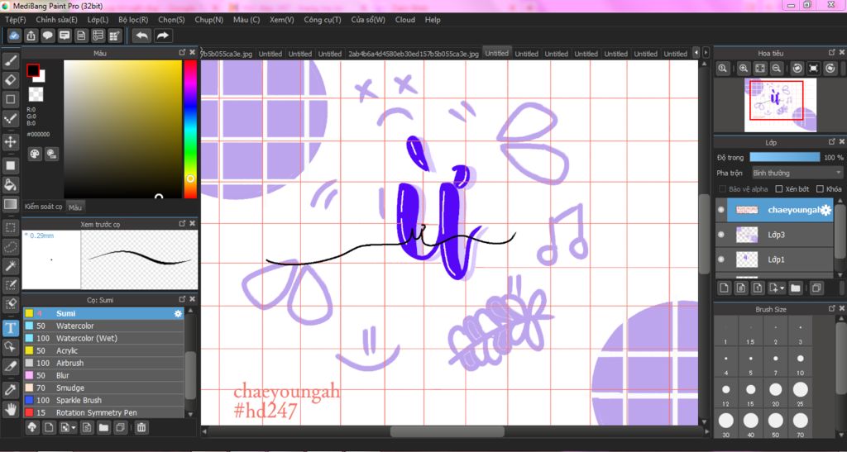The height and width of the screenshot is (452, 847).
Task: Select the Move tool
Action: 10,142
